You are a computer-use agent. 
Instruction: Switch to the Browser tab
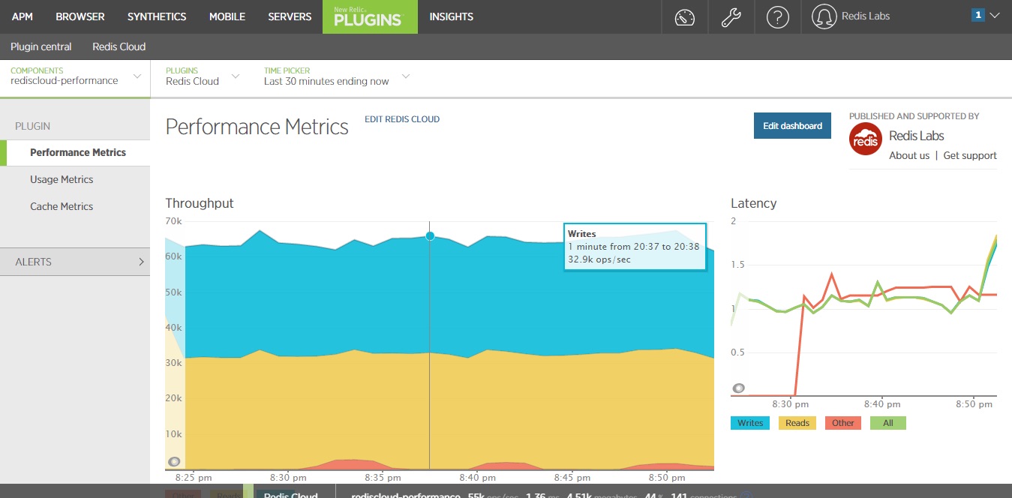pyautogui.click(x=80, y=16)
